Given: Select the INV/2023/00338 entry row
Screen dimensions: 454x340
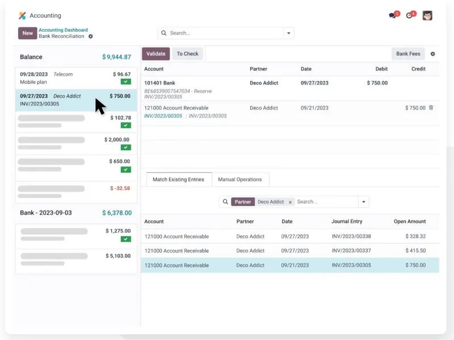Looking at the screenshot, I should point(289,236).
